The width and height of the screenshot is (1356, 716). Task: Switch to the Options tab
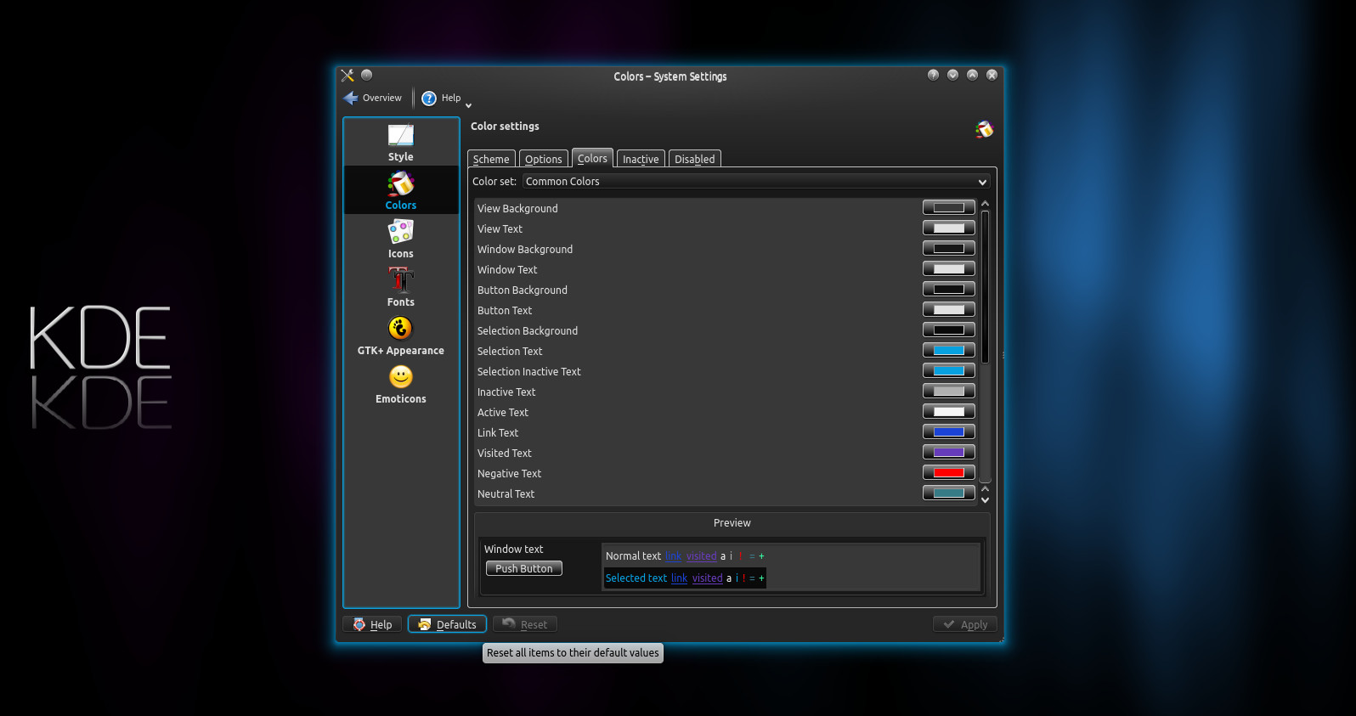(543, 159)
